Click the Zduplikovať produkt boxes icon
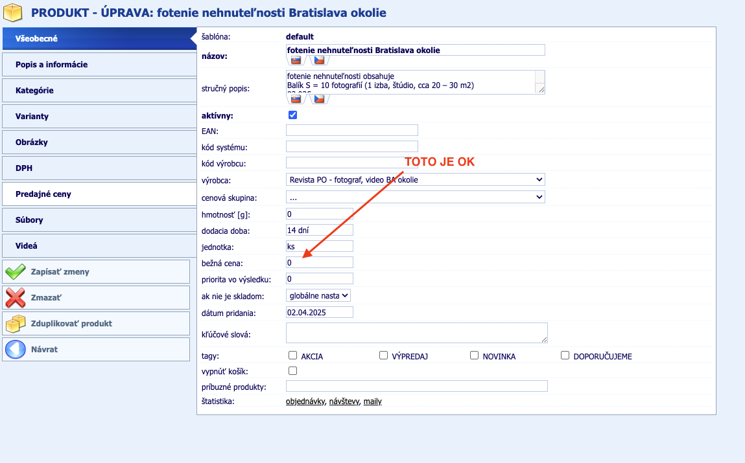 pos(16,323)
